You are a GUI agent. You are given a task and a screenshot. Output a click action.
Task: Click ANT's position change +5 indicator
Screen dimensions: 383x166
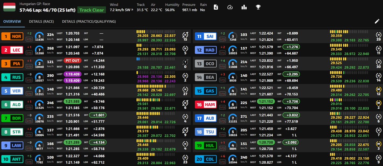(29, 156)
